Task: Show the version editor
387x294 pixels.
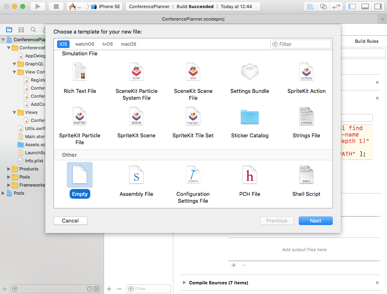Action: coord(336,6)
